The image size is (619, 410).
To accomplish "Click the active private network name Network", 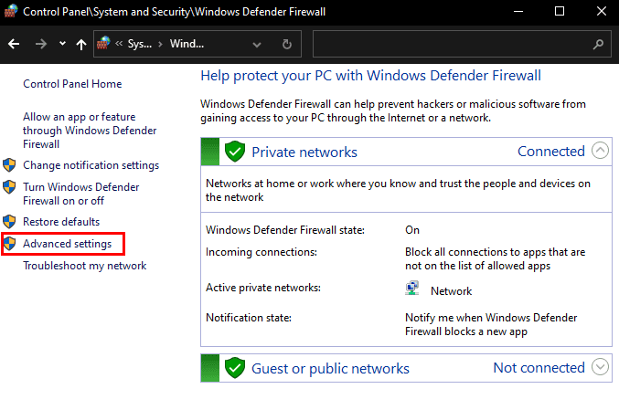I will tap(452, 291).
